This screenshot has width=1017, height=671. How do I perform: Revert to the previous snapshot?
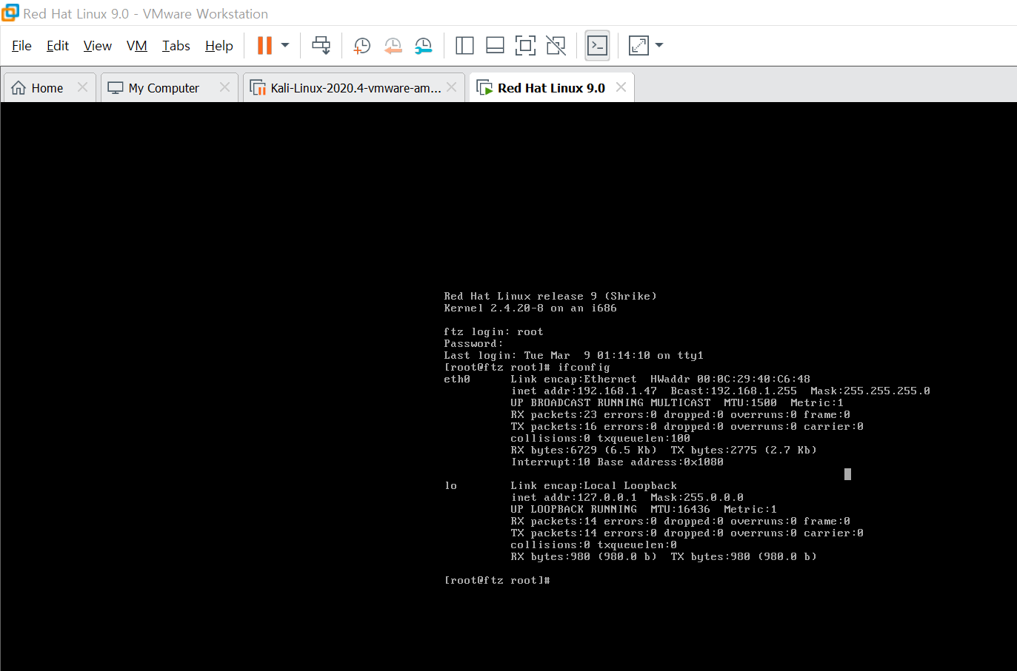[393, 46]
